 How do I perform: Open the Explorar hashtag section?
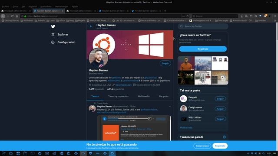pyautogui.click(x=60, y=34)
